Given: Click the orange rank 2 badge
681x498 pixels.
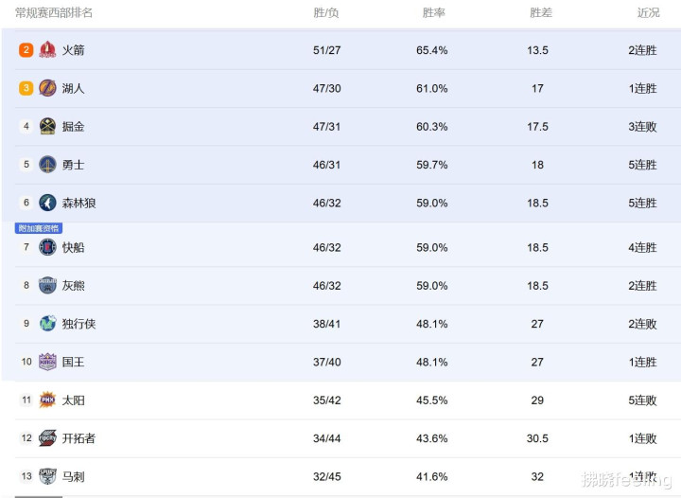Looking at the screenshot, I should (26, 50).
